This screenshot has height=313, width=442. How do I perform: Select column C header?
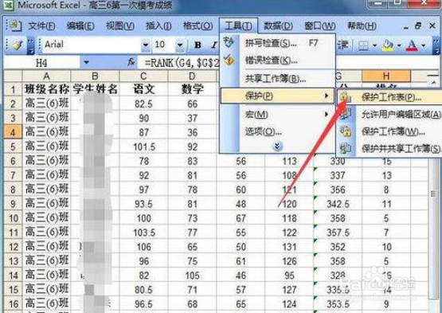coord(143,76)
